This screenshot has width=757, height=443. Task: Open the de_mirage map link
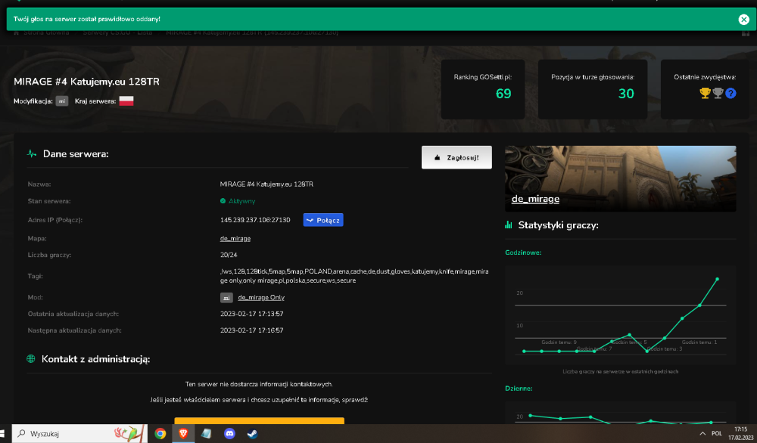coord(235,239)
